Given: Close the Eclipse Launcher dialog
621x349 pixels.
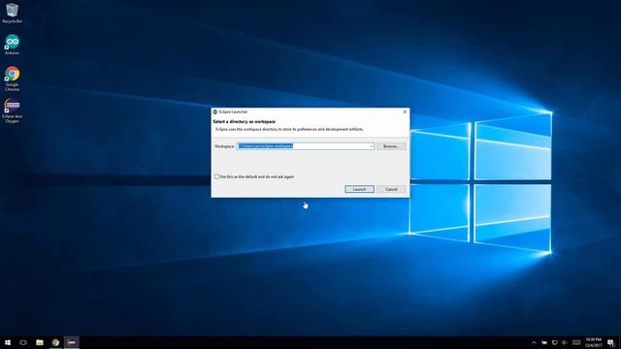Looking at the screenshot, I should [405, 112].
